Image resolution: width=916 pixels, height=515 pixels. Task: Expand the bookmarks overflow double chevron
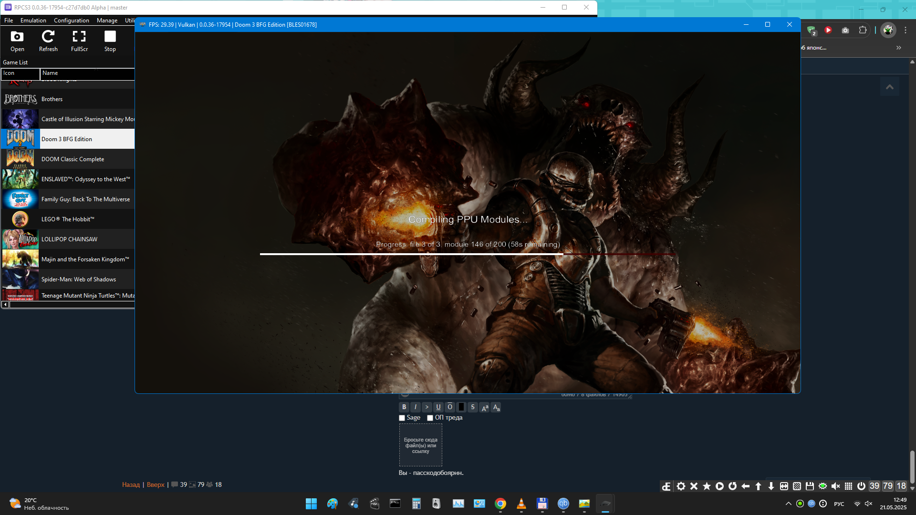(x=899, y=48)
